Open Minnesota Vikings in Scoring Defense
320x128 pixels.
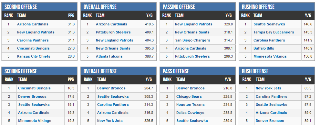[35, 121]
